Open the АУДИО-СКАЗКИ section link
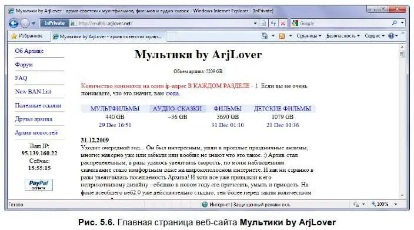 177,109
